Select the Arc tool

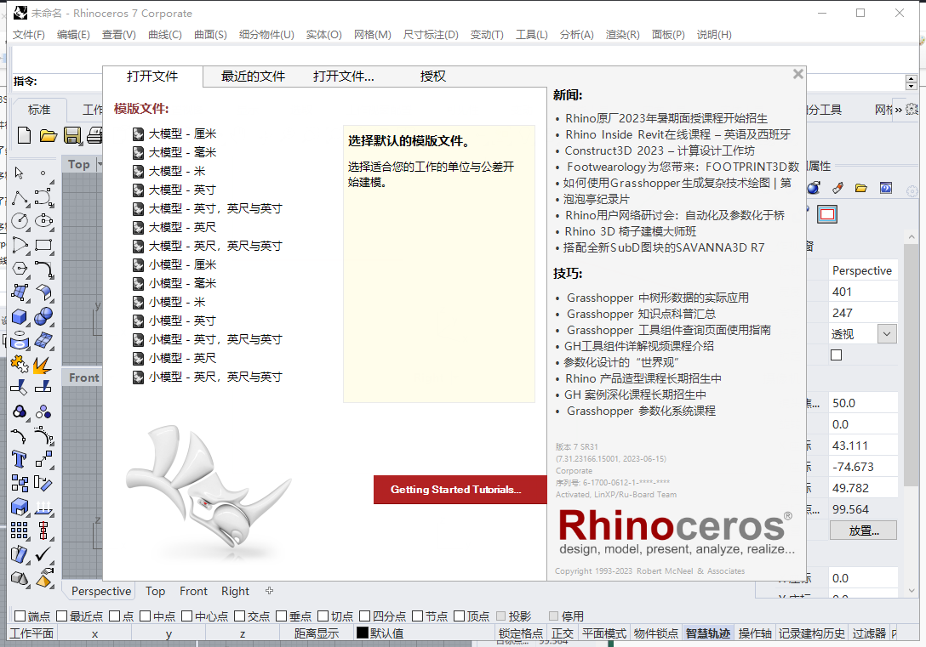click(x=20, y=245)
